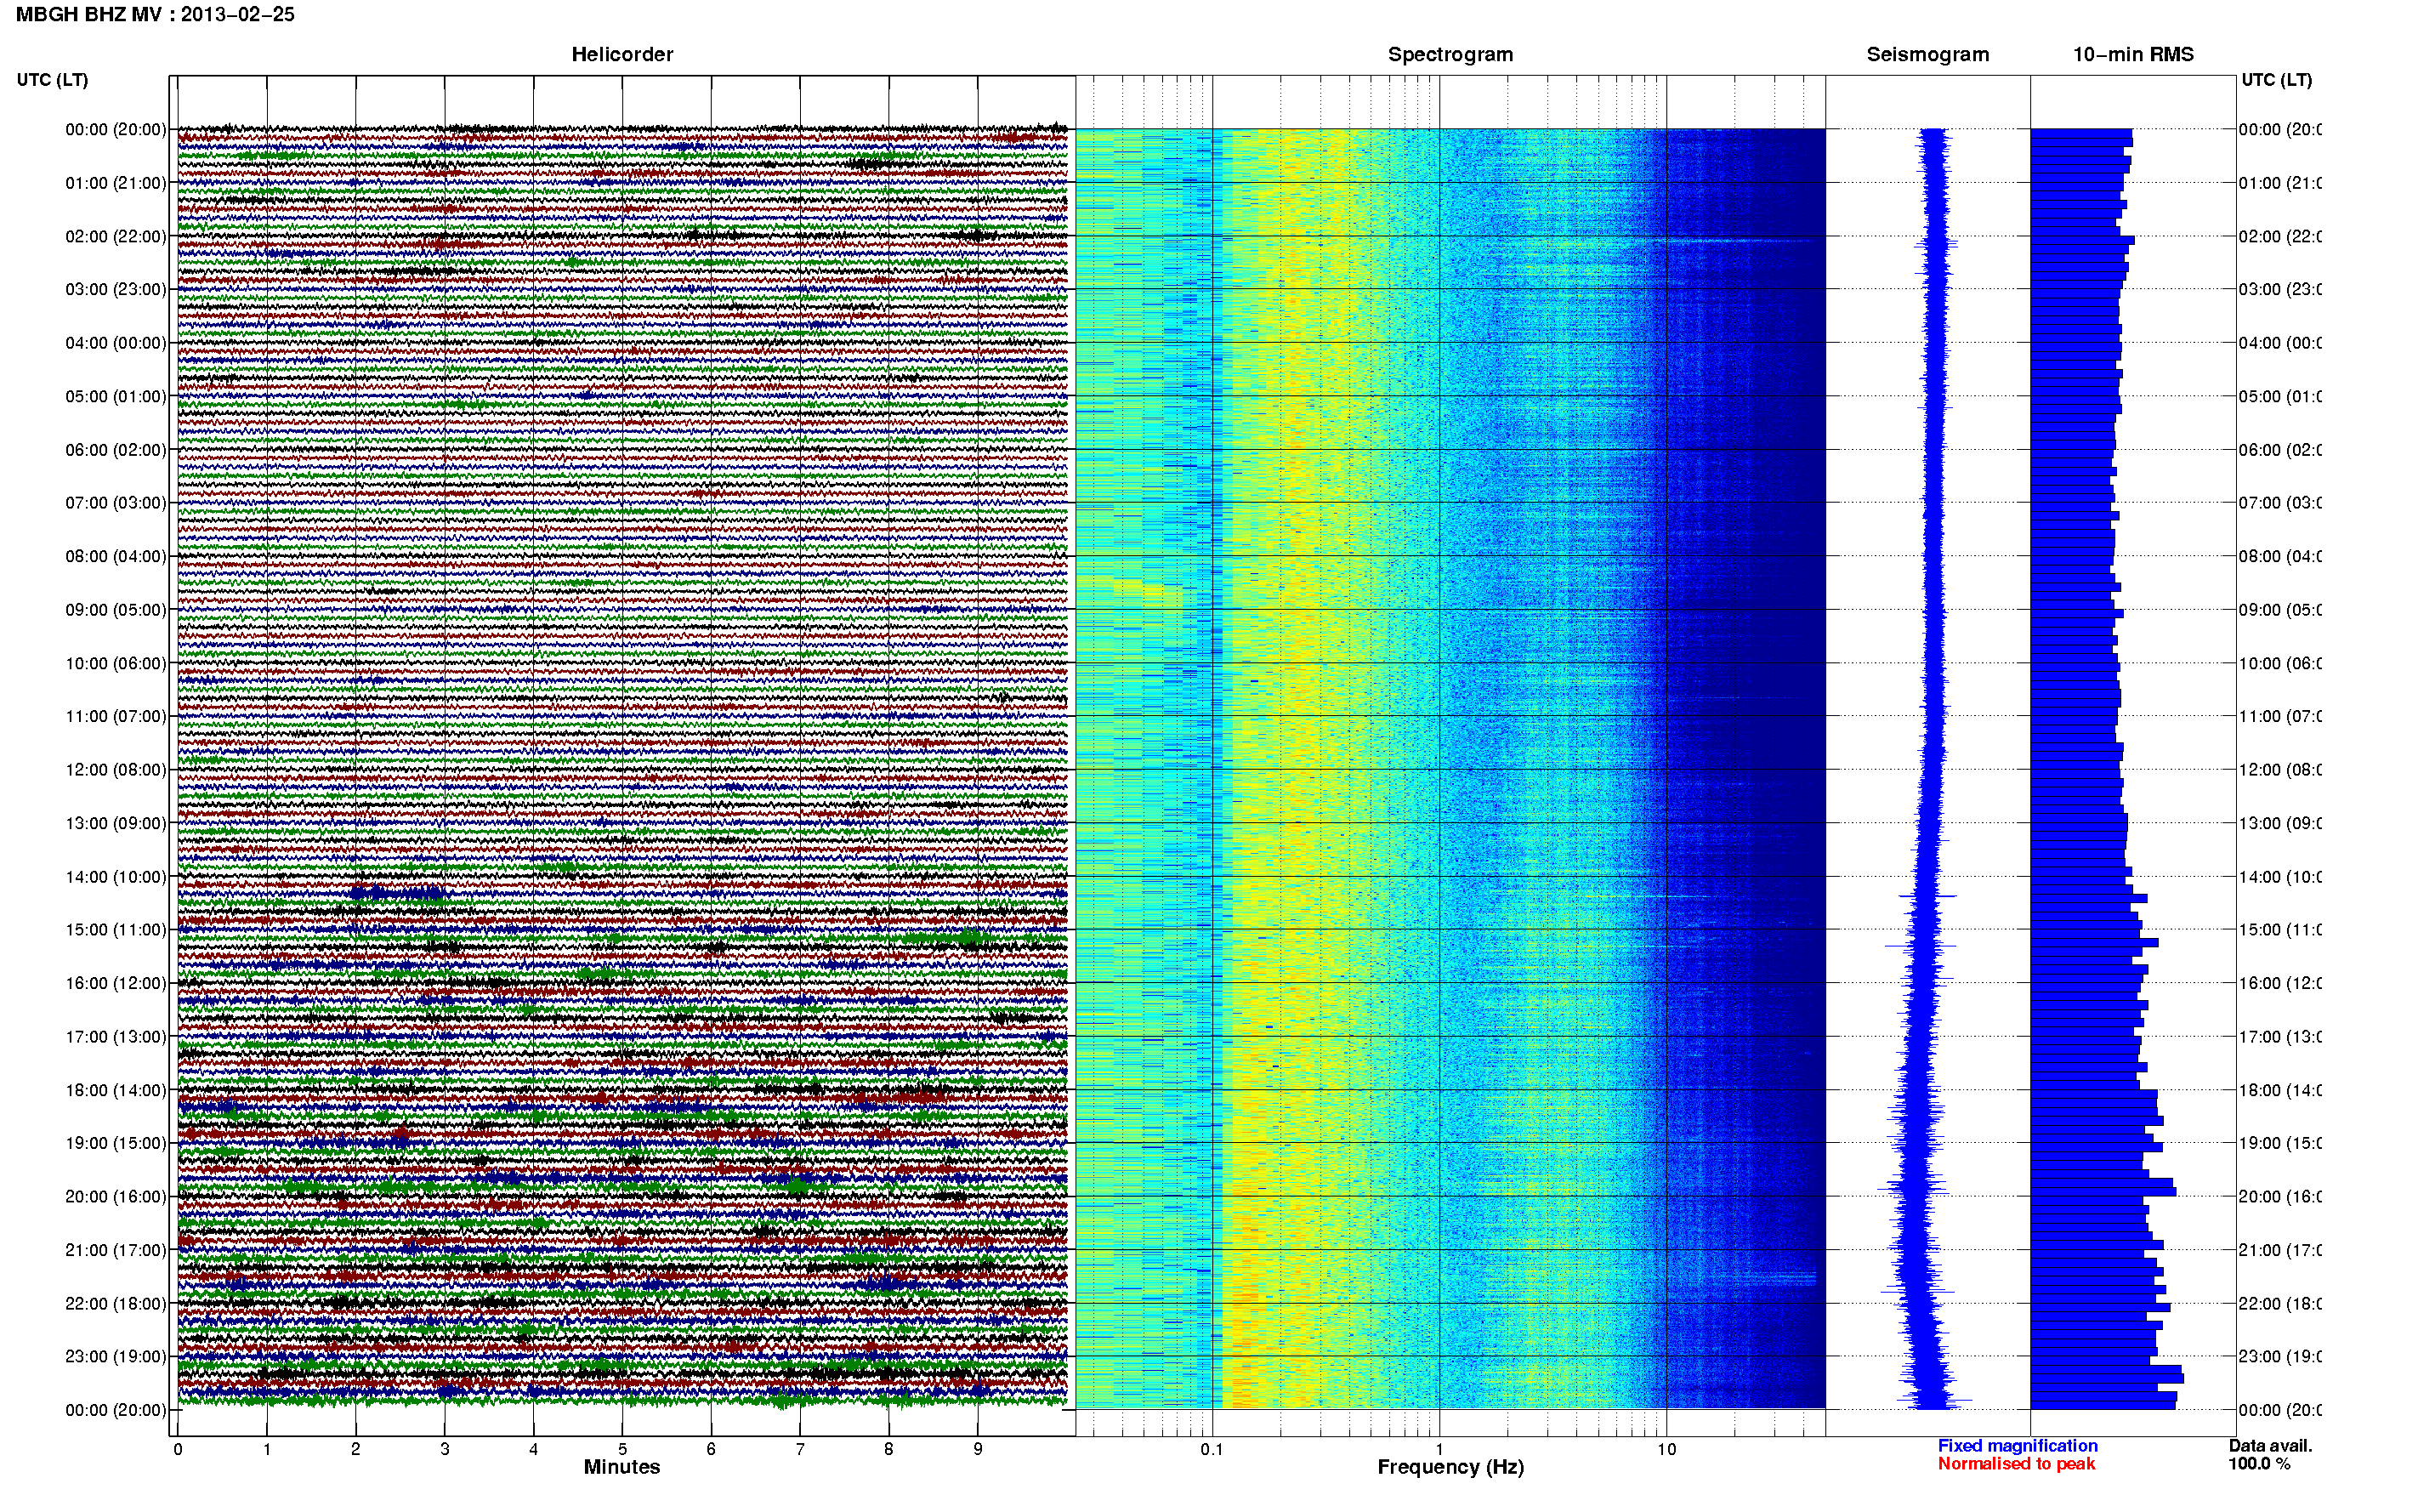Click the '9' tick on the Minutes axis

(x=978, y=1449)
